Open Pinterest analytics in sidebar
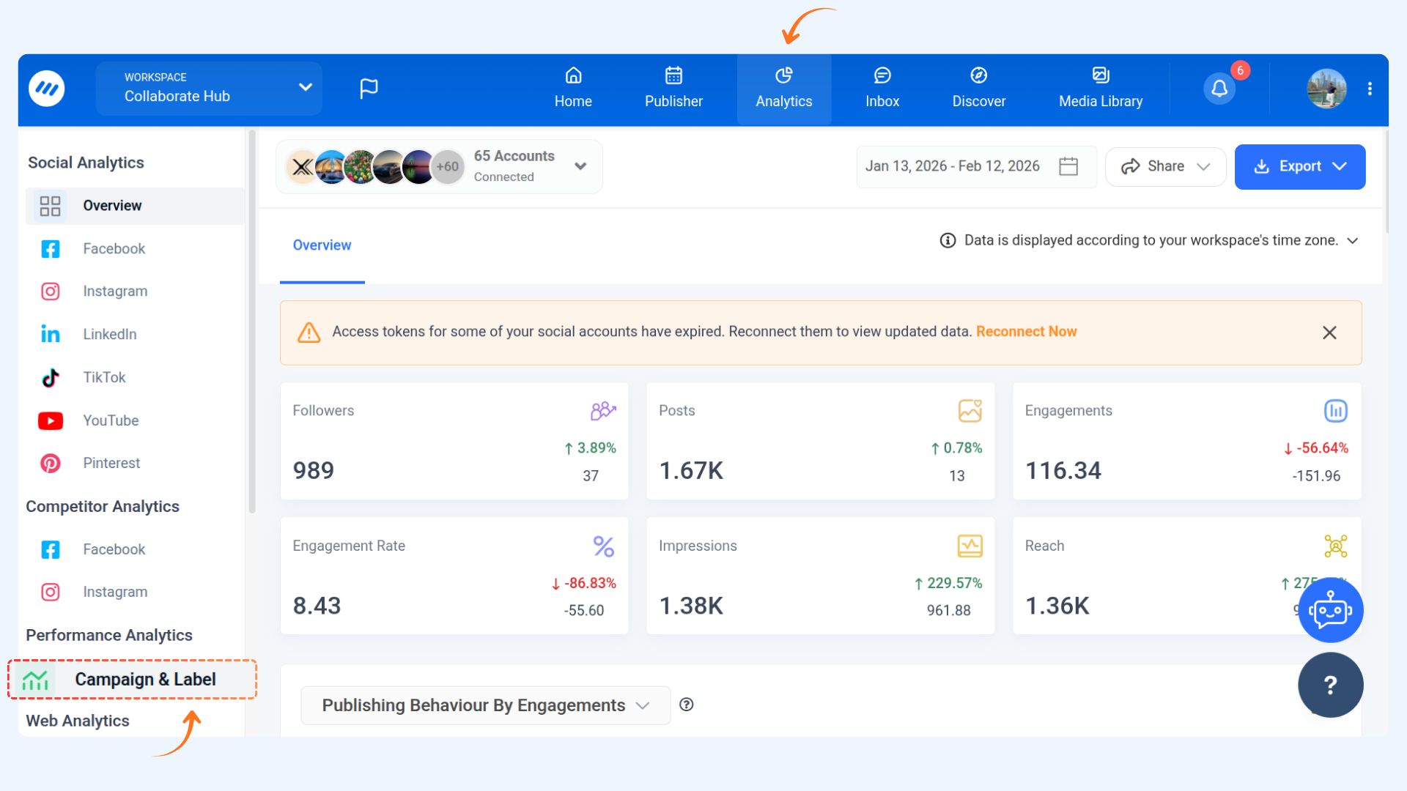The width and height of the screenshot is (1407, 791). (111, 463)
